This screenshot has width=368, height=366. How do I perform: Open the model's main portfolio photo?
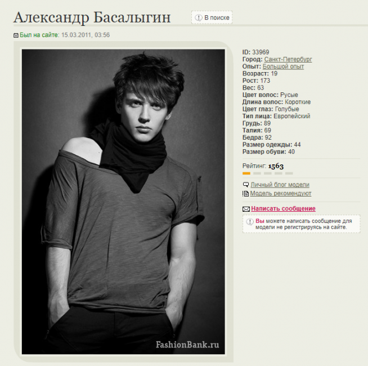tap(123, 202)
